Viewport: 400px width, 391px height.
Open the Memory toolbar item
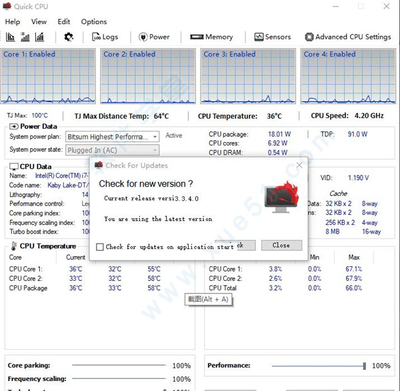211,37
